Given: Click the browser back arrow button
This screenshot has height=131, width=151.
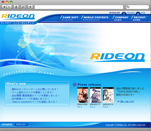Looking at the screenshot, I should (4, 7).
